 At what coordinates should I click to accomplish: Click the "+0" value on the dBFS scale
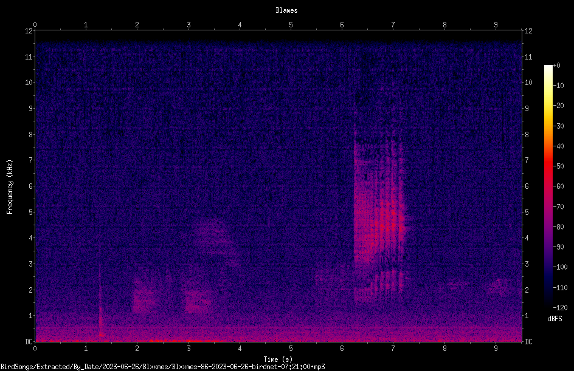click(556, 66)
